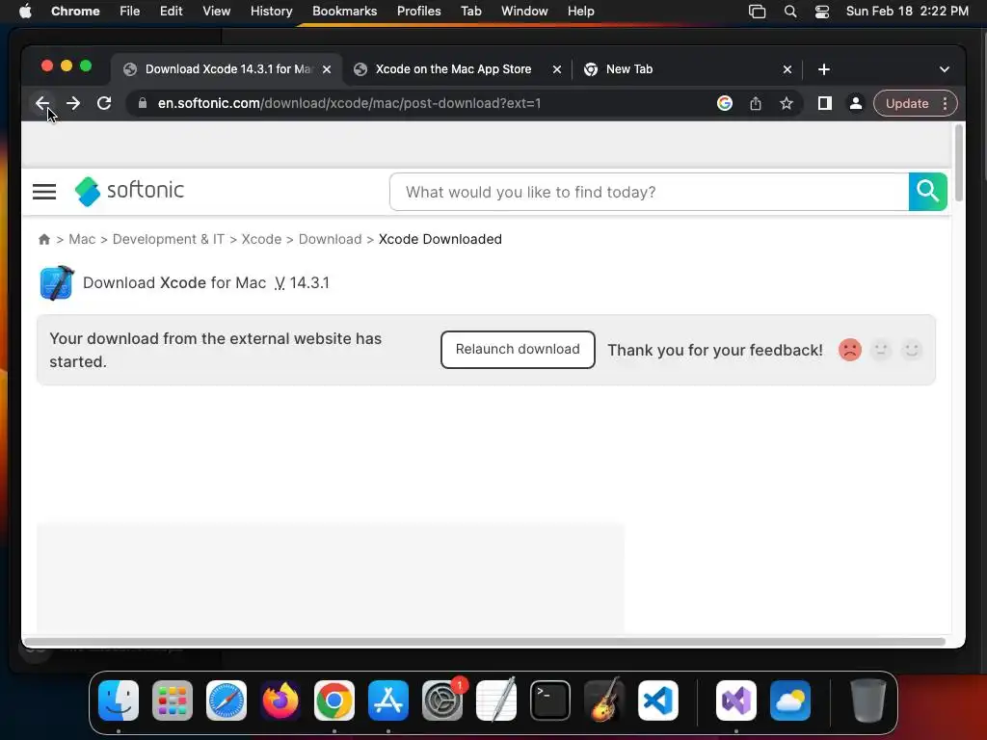Open Spotlight search in menu bar
987x740 pixels.
tap(790, 12)
